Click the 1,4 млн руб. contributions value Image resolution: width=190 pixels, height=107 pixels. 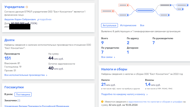coord(153,84)
